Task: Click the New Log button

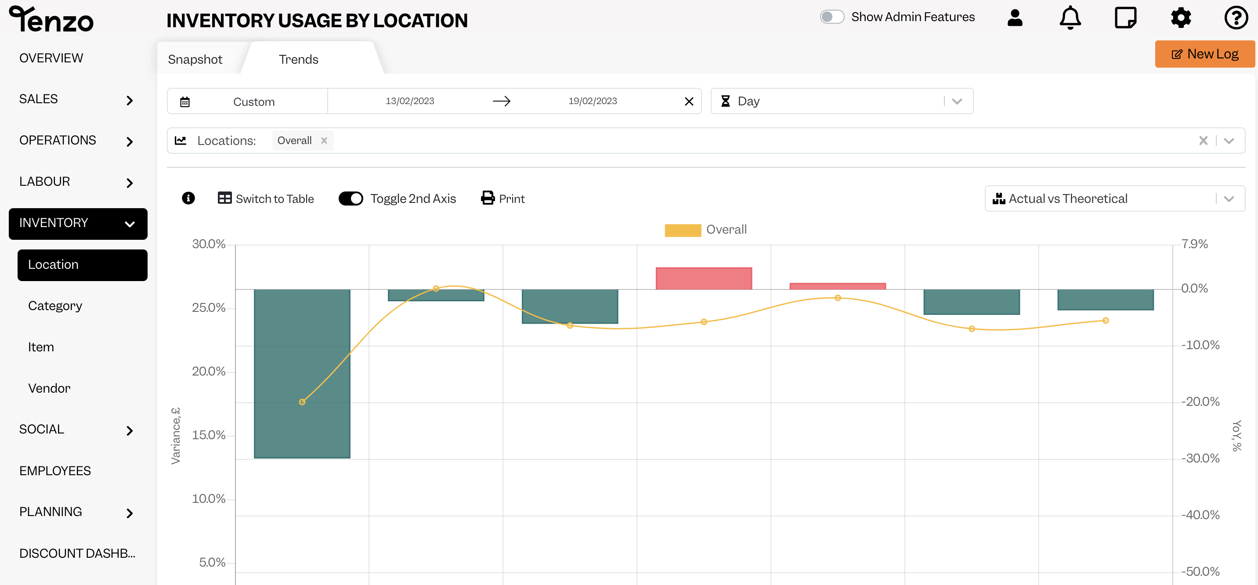Action: click(1204, 54)
